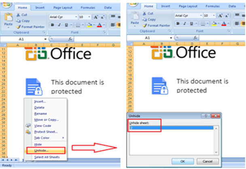This screenshot has width=246, height=169.
Task: Apply Borders icon in window with context menu
Action: click(x=78, y=25)
